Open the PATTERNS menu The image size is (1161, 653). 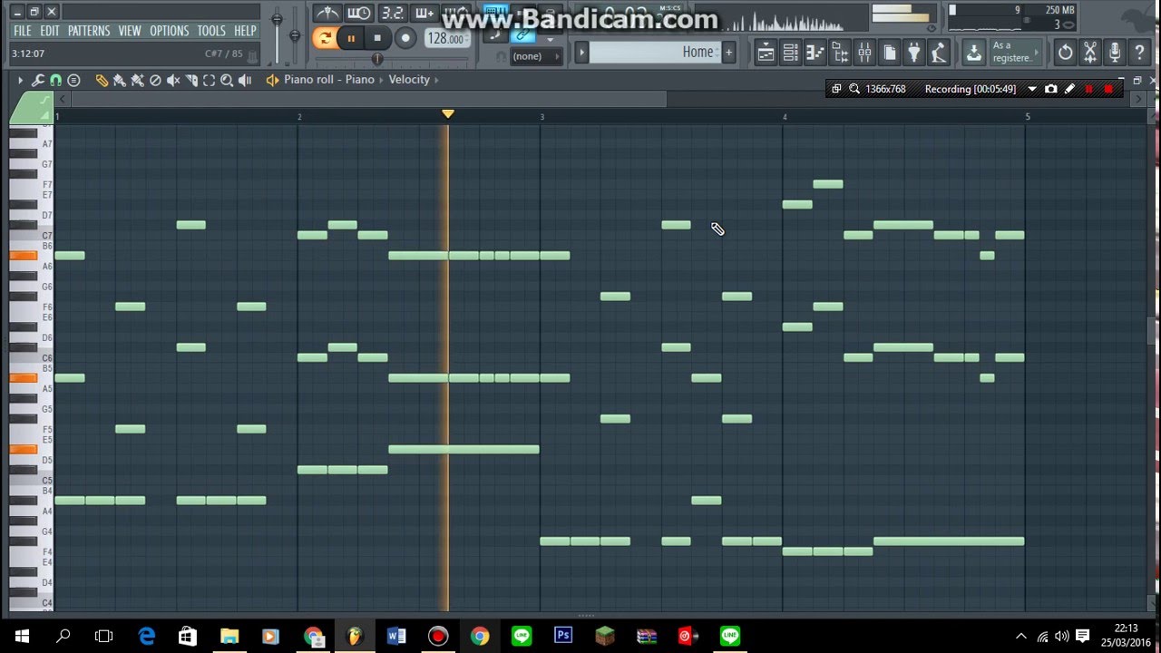tap(89, 31)
